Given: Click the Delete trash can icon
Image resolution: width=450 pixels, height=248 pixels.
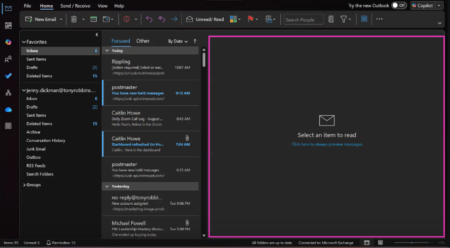Looking at the screenshot, I should coord(74,19).
